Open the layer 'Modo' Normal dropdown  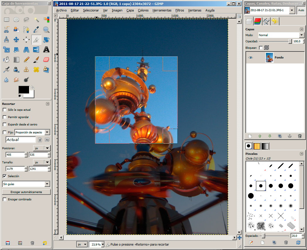coord(281,35)
